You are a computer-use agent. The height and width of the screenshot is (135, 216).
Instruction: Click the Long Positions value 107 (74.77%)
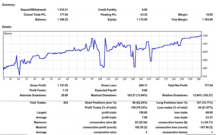(205, 103)
